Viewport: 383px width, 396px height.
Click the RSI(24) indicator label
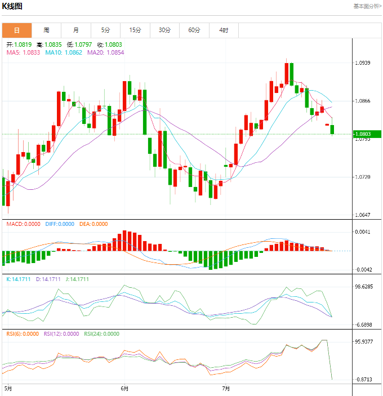[101, 333]
